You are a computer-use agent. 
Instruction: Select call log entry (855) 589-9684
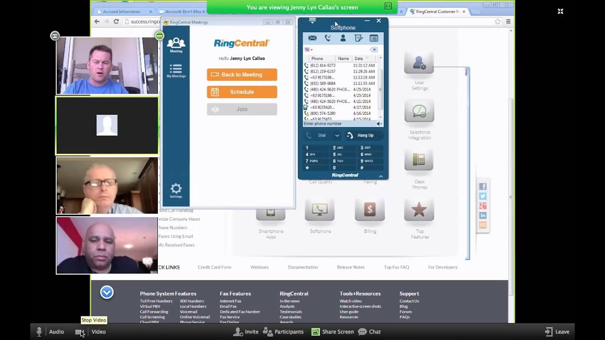[340, 84]
